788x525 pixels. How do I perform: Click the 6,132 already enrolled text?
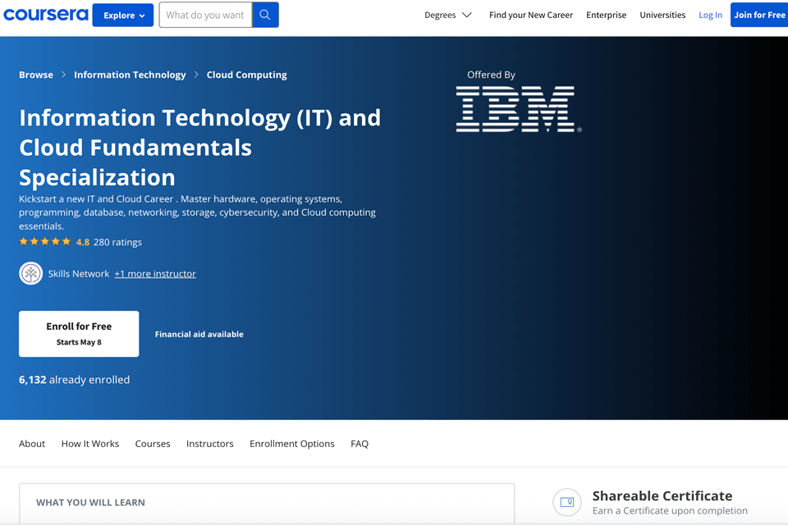[x=75, y=380]
